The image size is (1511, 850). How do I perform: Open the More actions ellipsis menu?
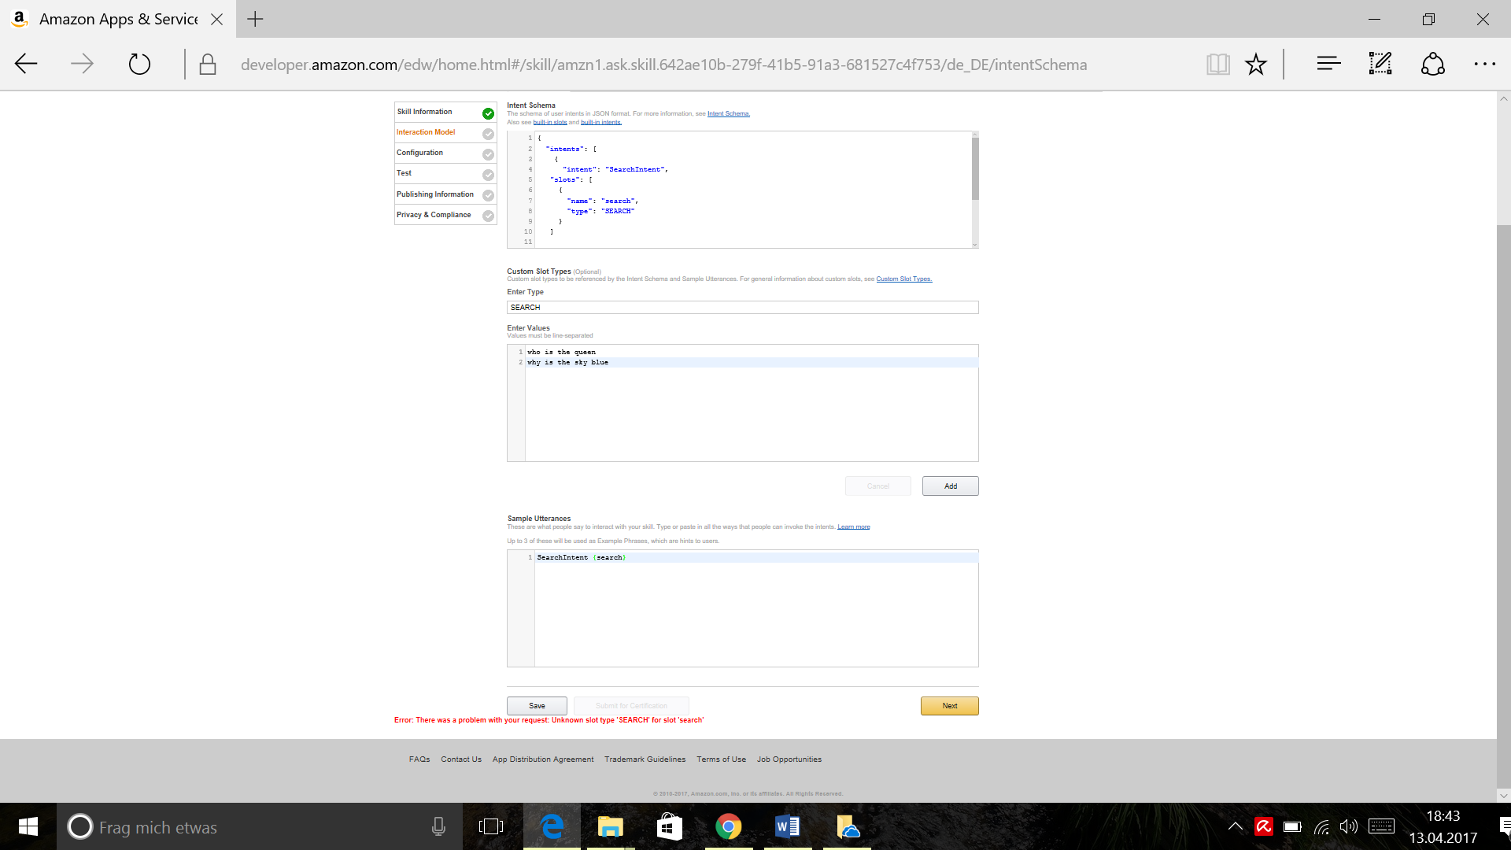[1484, 64]
